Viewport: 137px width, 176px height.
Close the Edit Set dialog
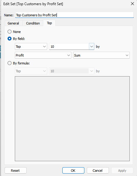coord(132,4)
